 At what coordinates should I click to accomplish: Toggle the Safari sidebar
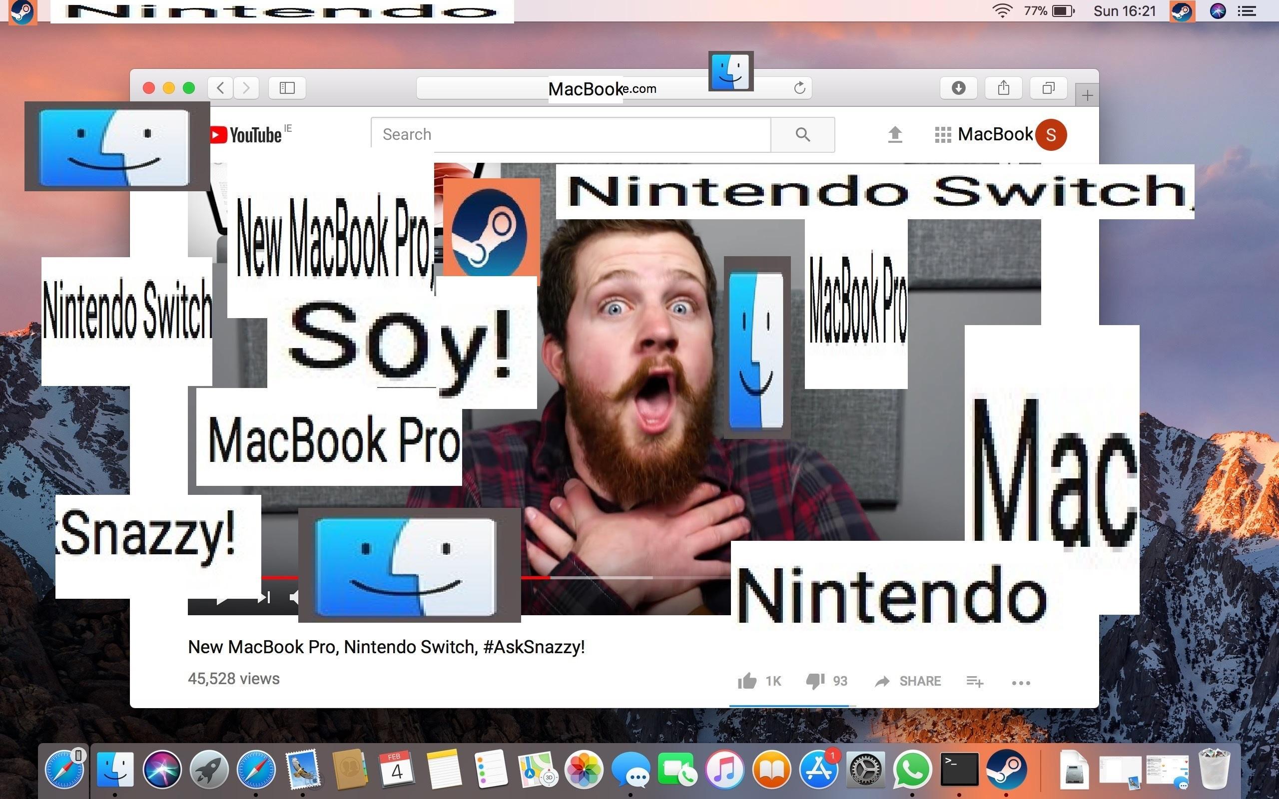click(287, 88)
